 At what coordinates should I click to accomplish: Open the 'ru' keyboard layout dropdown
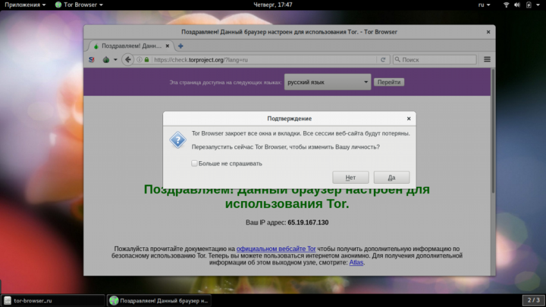click(484, 4)
